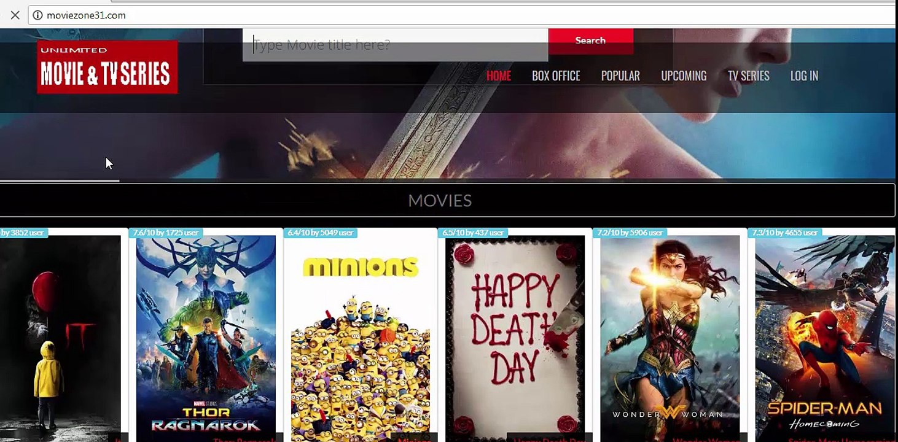Open the Happy Death Day poster
This screenshot has height=442, width=898.
click(515, 338)
